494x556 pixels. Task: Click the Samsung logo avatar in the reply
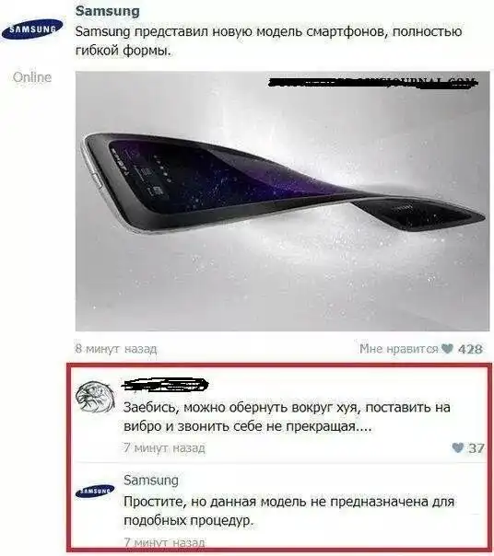pyautogui.click(x=95, y=492)
